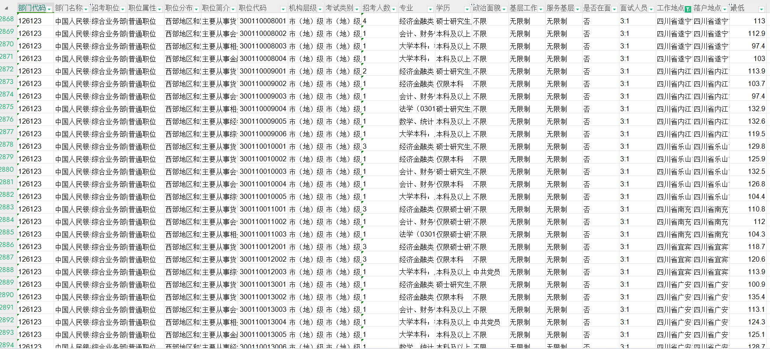Open the 职位代码 filter dropdown
Screen dimensions: 770x349
[x=283, y=9]
